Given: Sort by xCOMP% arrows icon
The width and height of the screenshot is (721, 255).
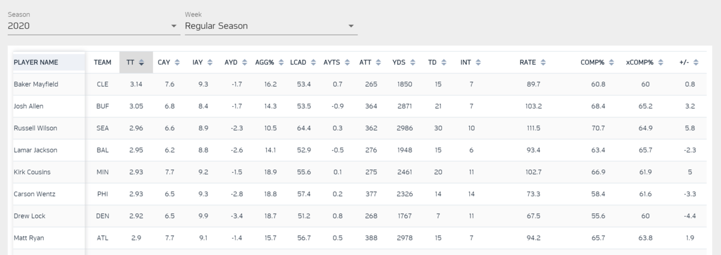Looking at the screenshot, I should click(x=660, y=62).
